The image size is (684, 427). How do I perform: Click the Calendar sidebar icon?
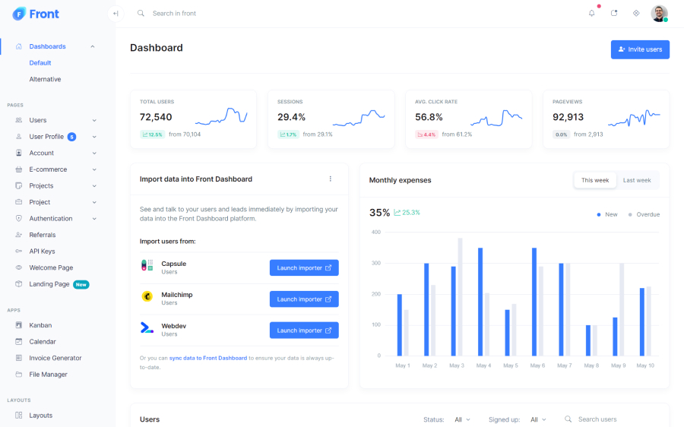click(x=19, y=342)
